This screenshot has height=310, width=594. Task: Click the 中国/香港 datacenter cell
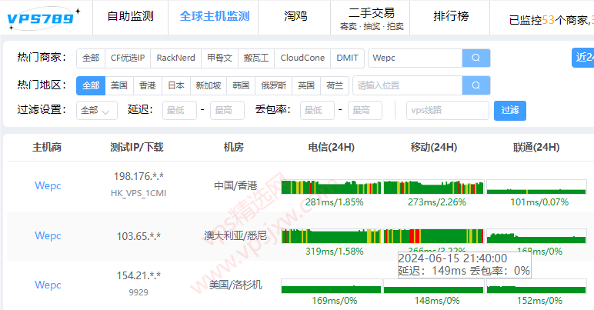pyautogui.click(x=235, y=185)
